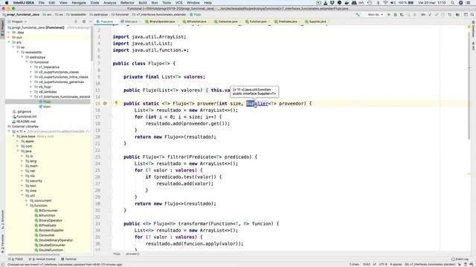Select BiConsumer in the function package

pyautogui.click(x=48, y=211)
